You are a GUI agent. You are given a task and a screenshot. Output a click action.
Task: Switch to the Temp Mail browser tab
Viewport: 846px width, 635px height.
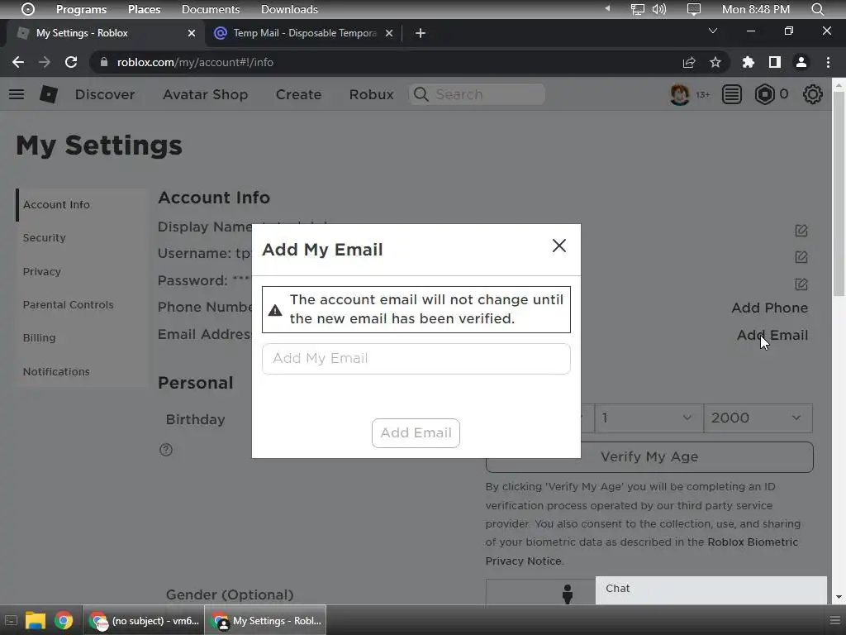pos(305,33)
